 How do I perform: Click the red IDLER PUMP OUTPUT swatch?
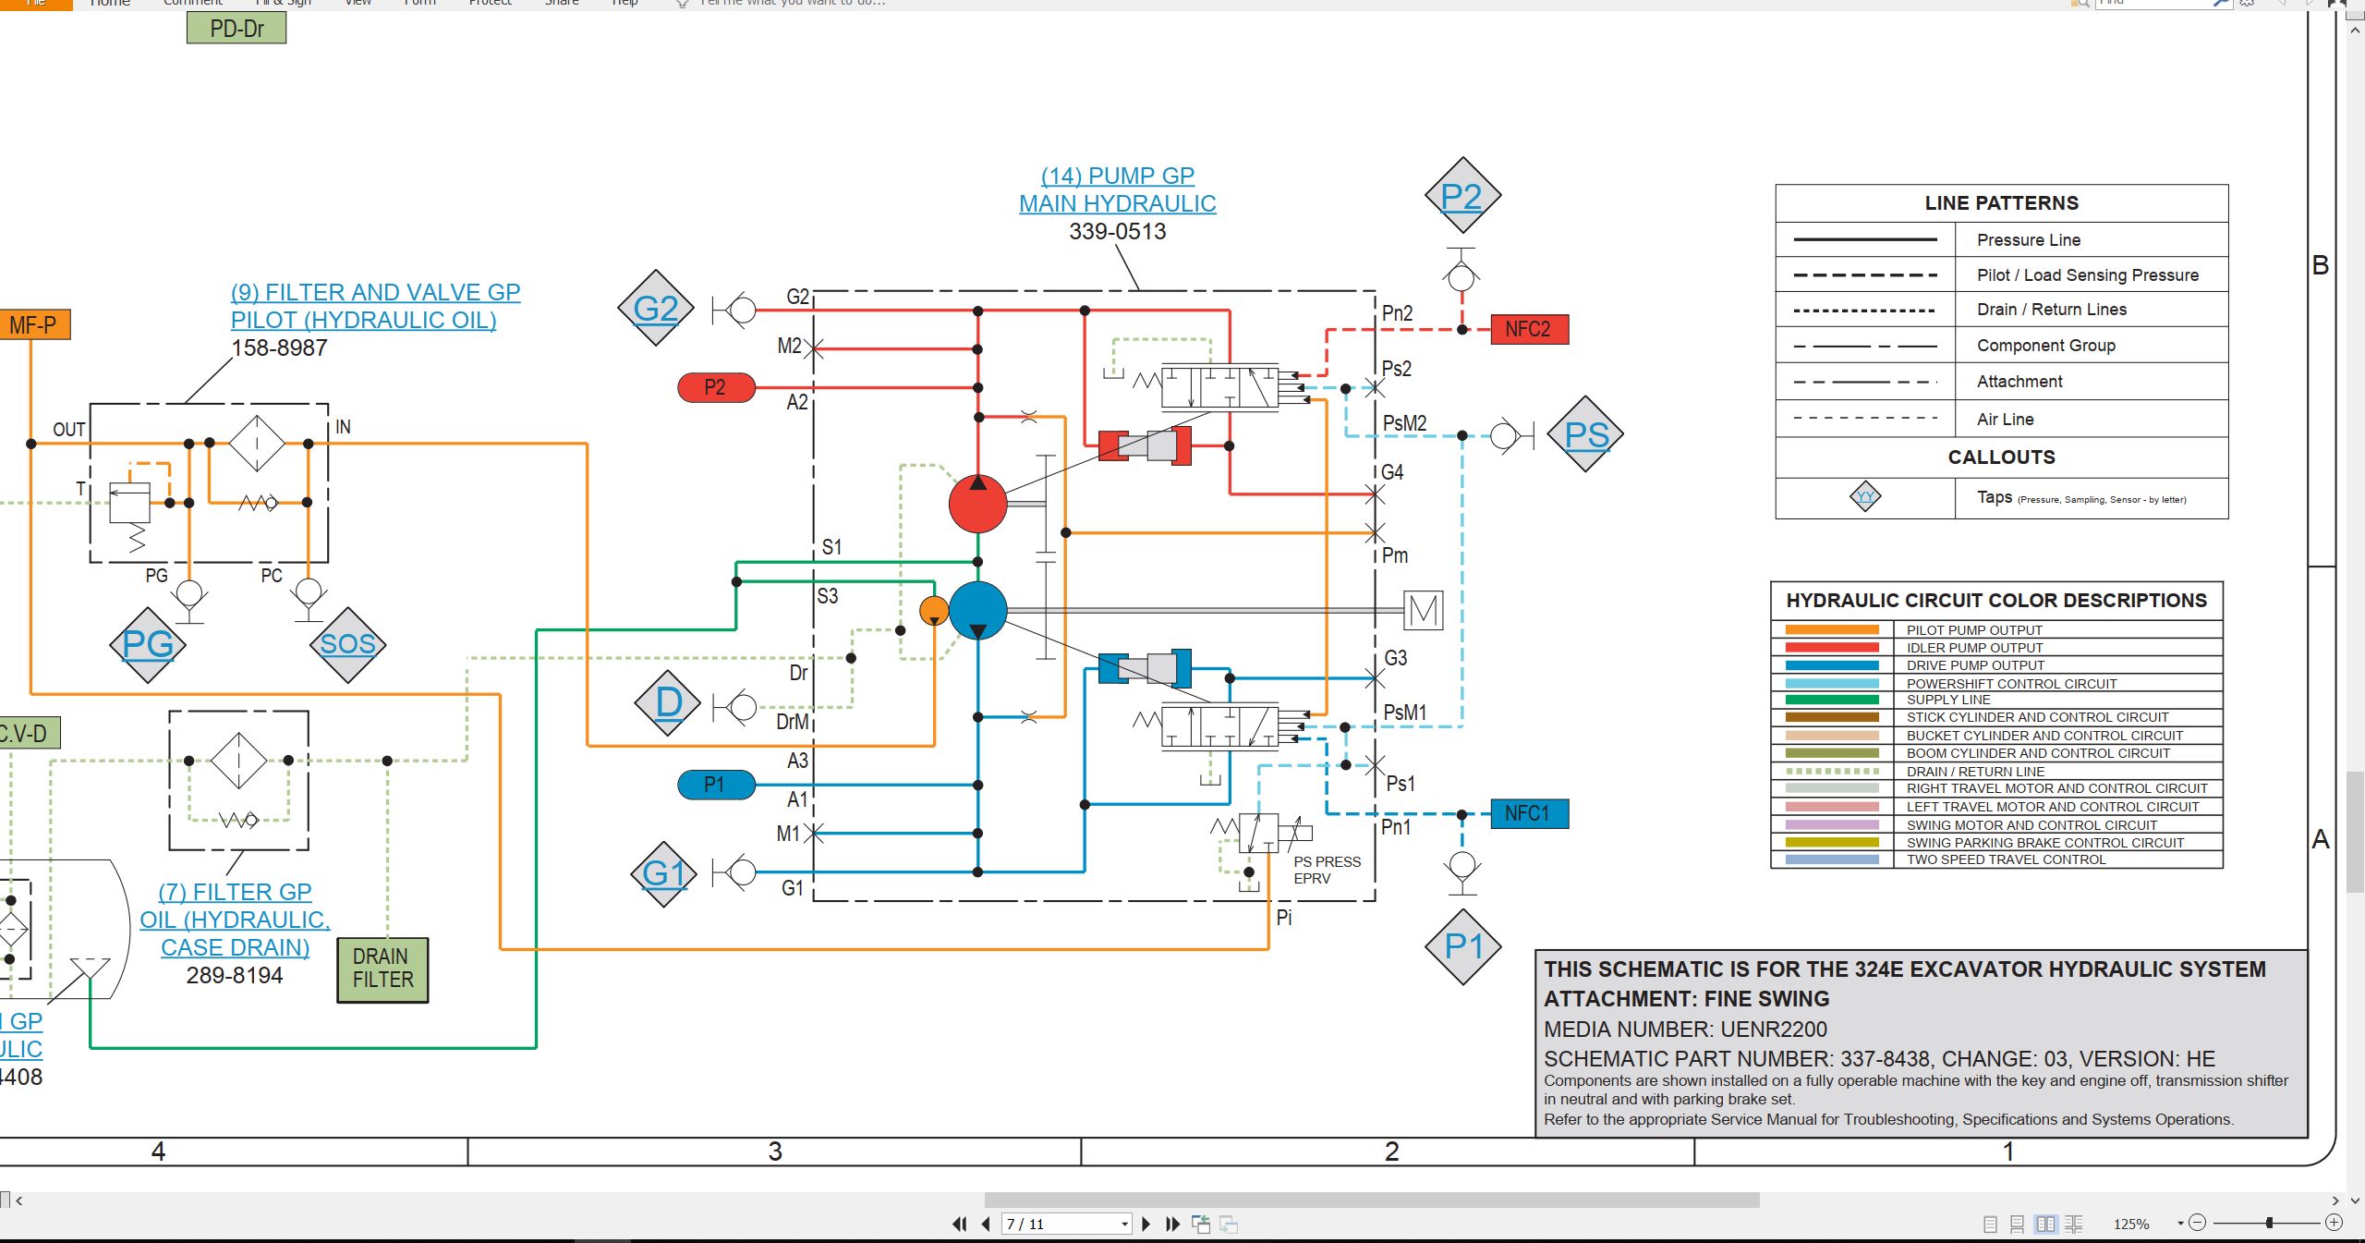1832,648
